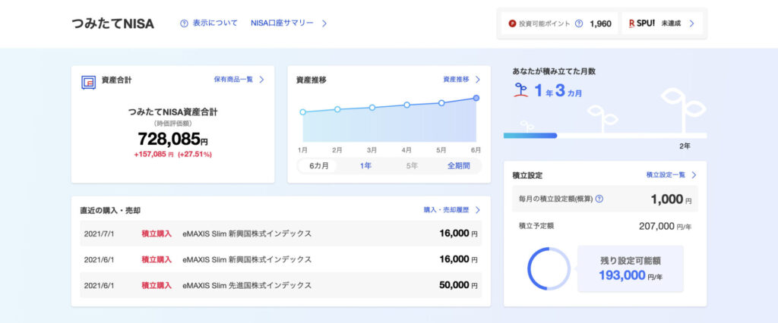Click the 資産合計 safe icon
This screenshot has width=778, height=323.
[x=88, y=82]
